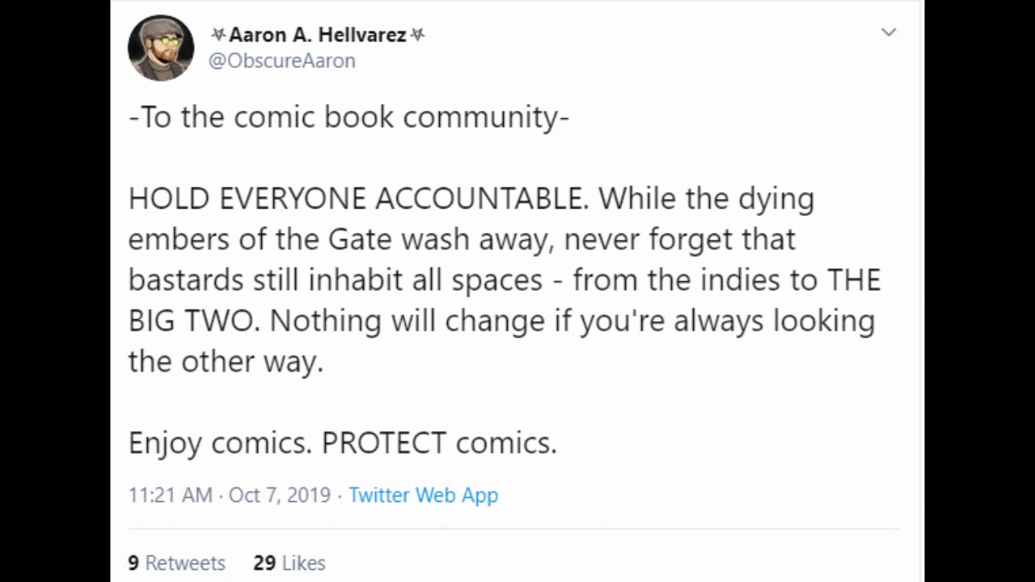Open the Twitter Web App source link

click(423, 495)
